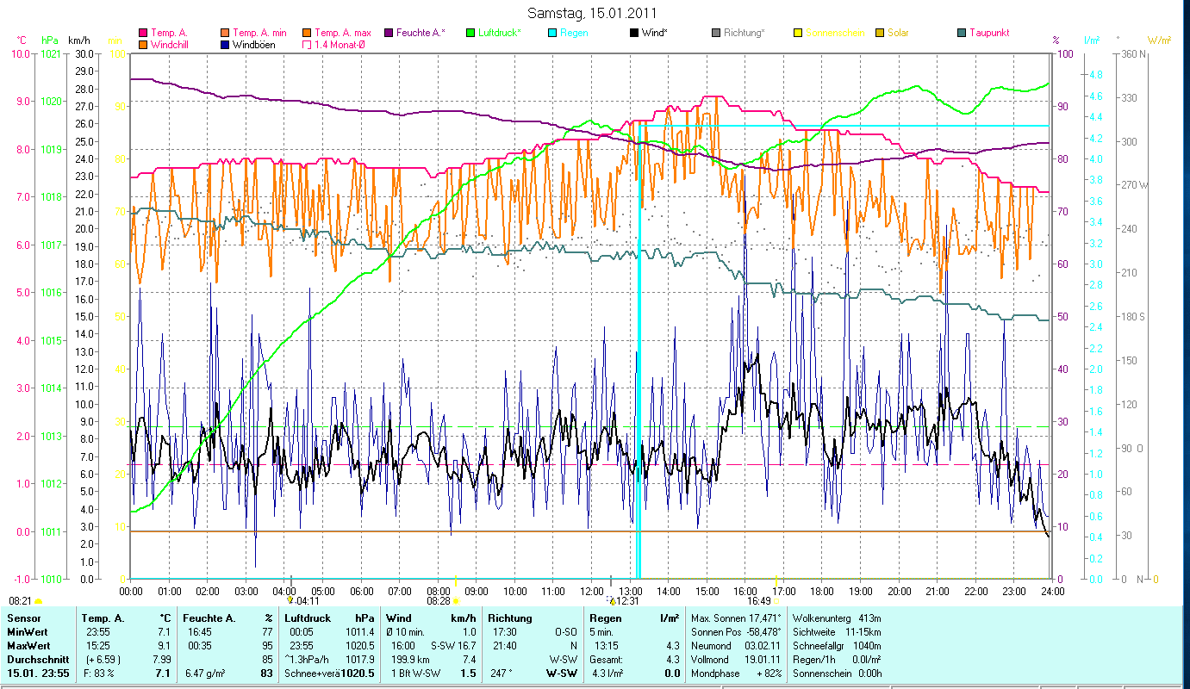
Task: Click the pink Temp. A. legend swatch
Action: tap(143, 33)
